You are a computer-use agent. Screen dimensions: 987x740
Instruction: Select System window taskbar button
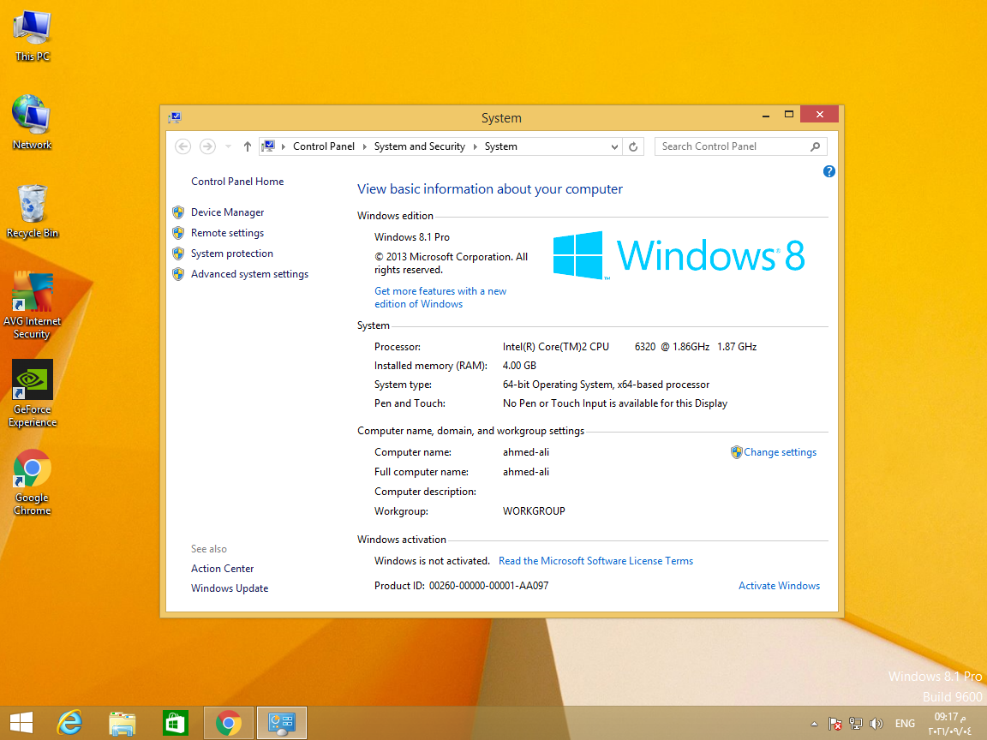(x=281, y=723)
